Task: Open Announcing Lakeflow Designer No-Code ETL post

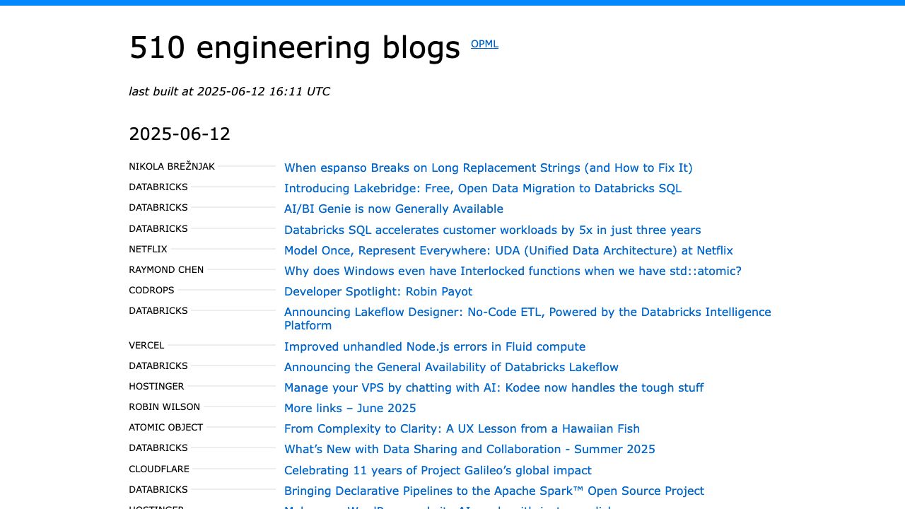Action: pyautogui.click(x=527, y=312)
